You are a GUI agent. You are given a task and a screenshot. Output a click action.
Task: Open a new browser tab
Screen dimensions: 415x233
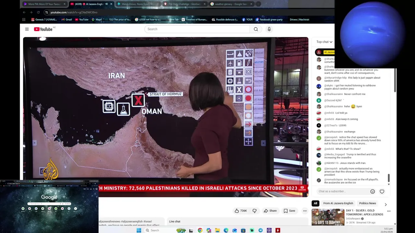[x=258, y=4]
